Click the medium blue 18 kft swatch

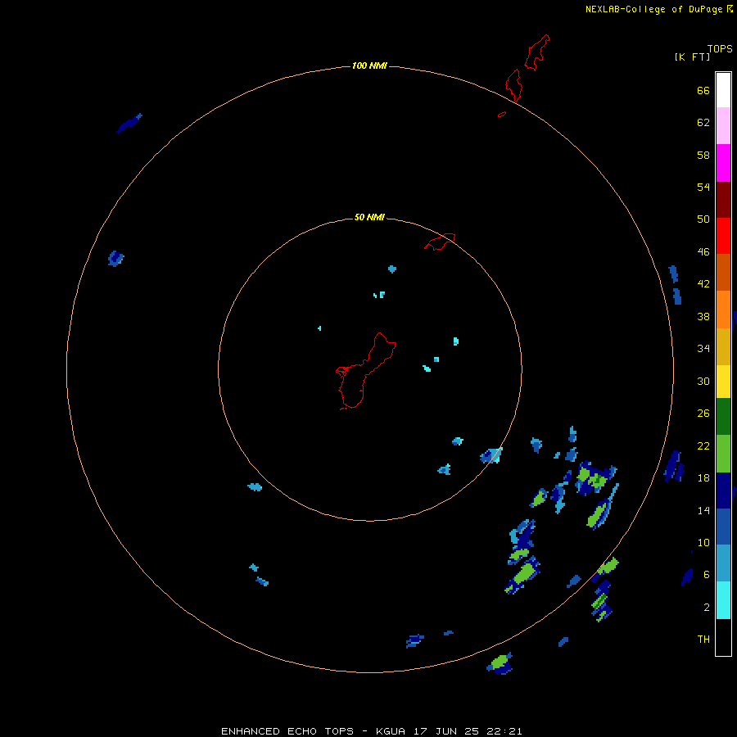click(x=723, y=527)
